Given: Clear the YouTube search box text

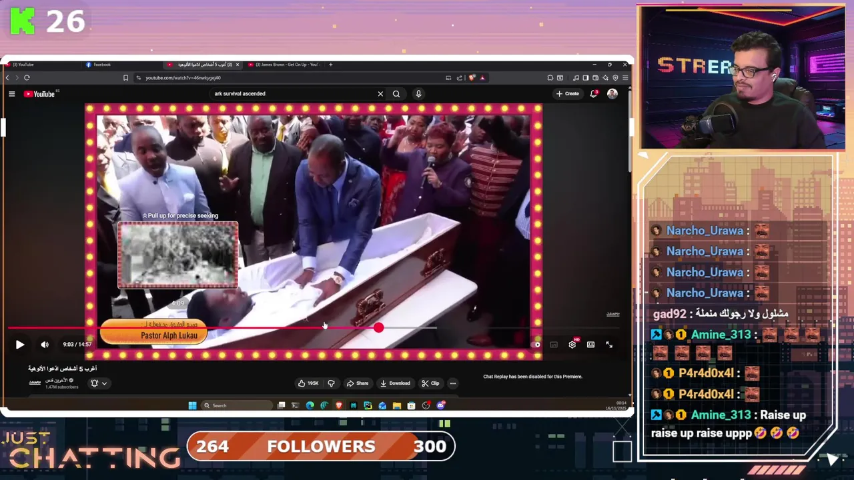Looking at the screenshot, I should point(380,94).
